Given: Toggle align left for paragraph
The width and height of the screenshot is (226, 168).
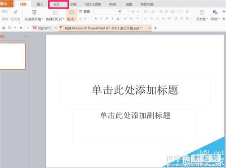Looking at the screenshot, I should [146, 18].
